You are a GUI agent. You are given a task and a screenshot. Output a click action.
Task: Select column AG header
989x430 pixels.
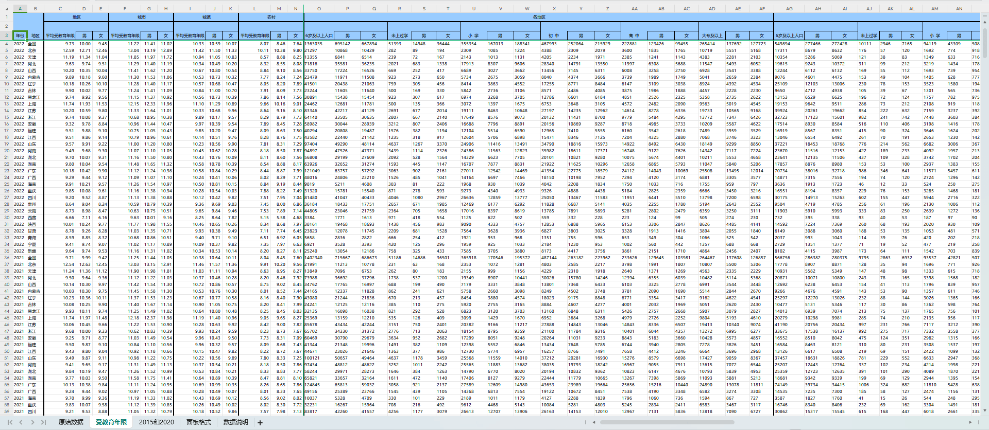[789, 9]
